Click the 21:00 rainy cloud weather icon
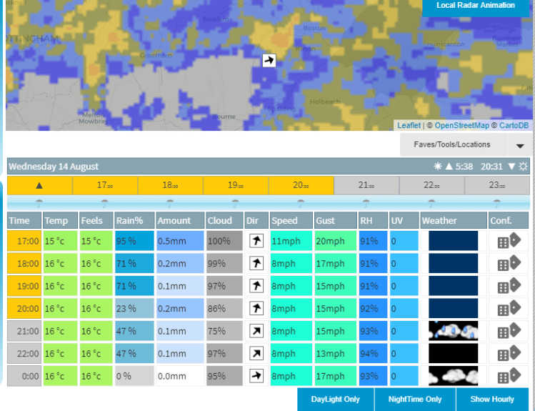Viewport: 535px width, 411px height. (x=453, y=331)
